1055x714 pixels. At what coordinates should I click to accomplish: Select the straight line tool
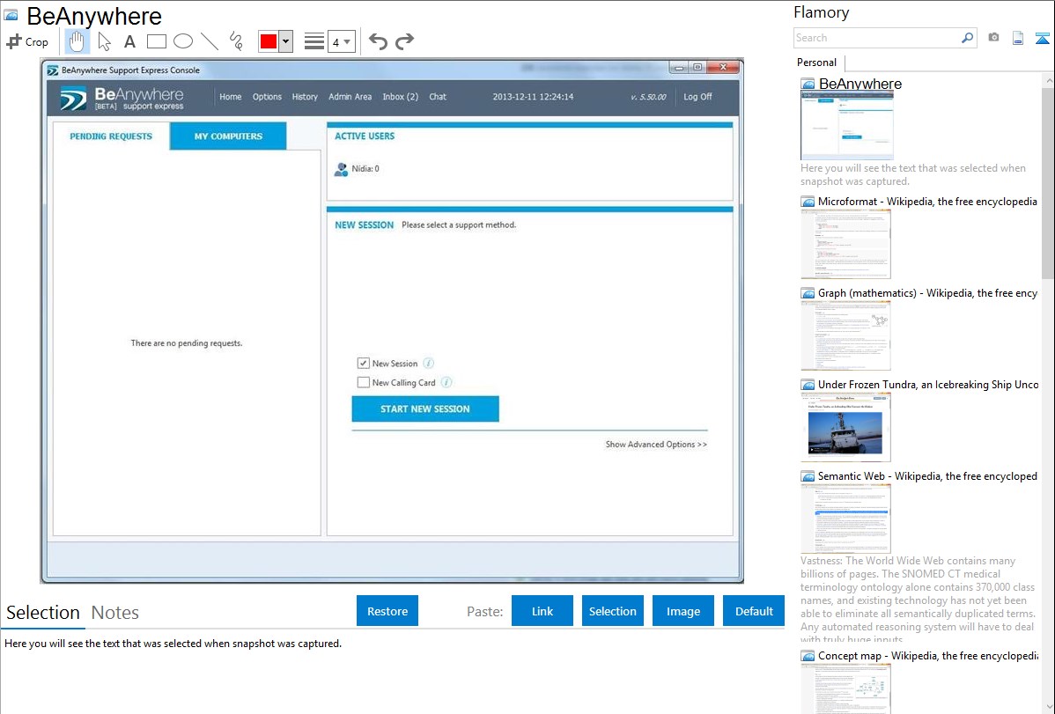click(x=210, y=41)
